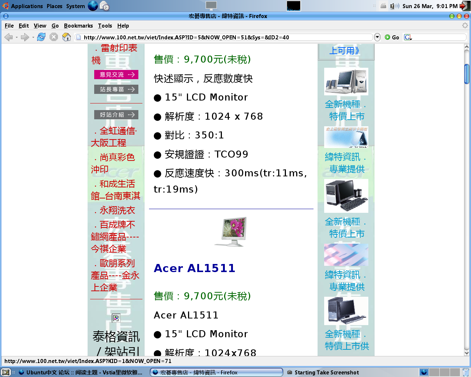Open the 歐厮系列產品 金永上企業 link
The width and height of the screenshot is (471, 377).
pyautogui.click(x=115, y=275)
